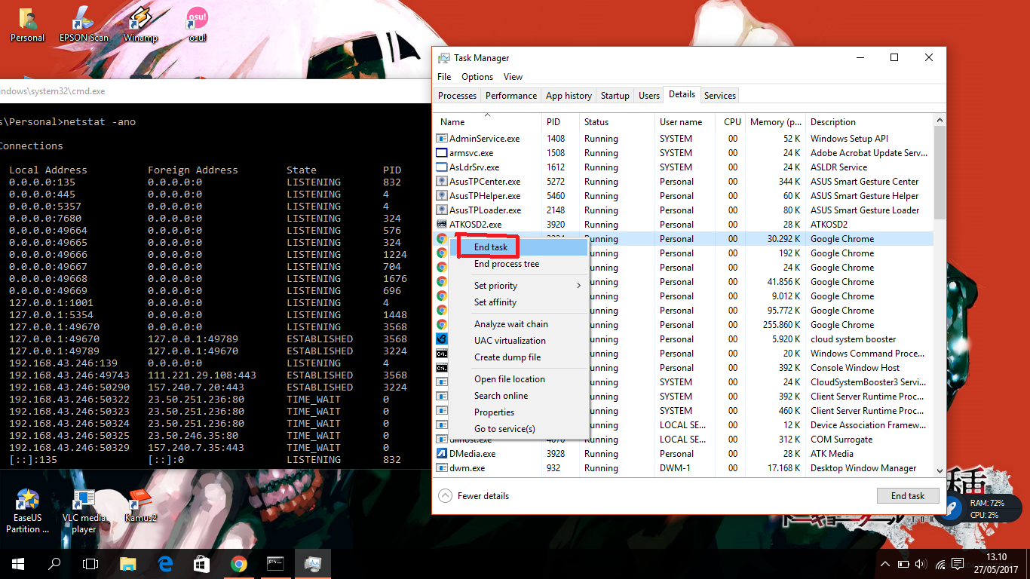Open Task View on taskbar
1030x579 pixels.
pos(90,563)
